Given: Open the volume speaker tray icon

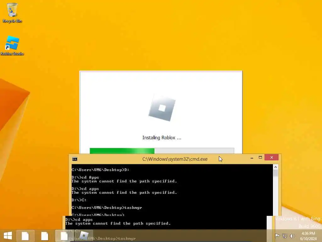Looking at the screenshot, I should (x=292, y=236).
